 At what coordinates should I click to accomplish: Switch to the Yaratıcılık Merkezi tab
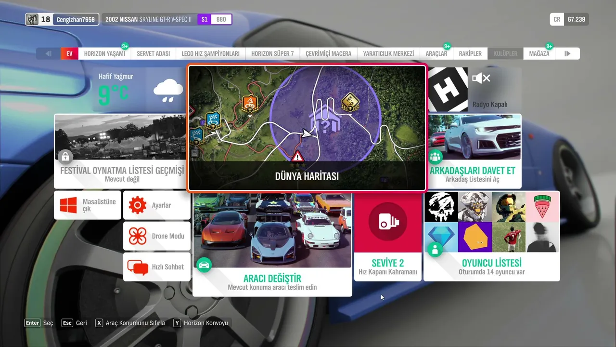click(388, 53)
